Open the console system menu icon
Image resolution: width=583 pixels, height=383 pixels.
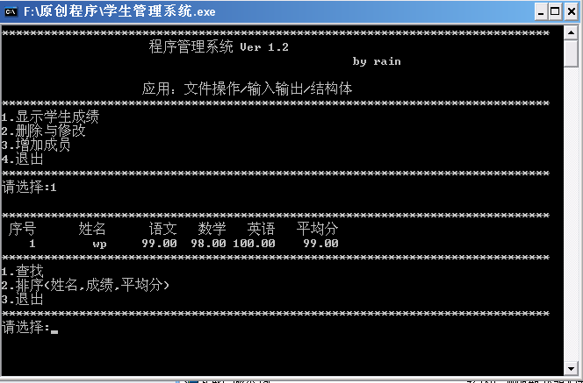click(x=11, y=11)
